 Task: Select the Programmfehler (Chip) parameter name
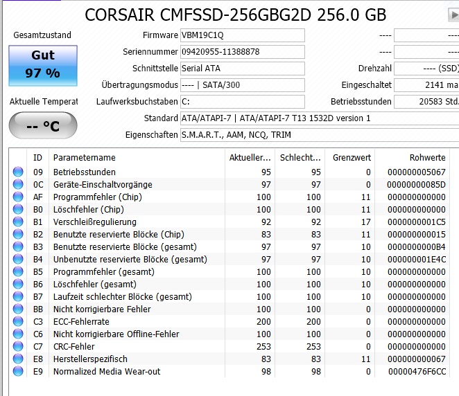(x=98, y=197)
